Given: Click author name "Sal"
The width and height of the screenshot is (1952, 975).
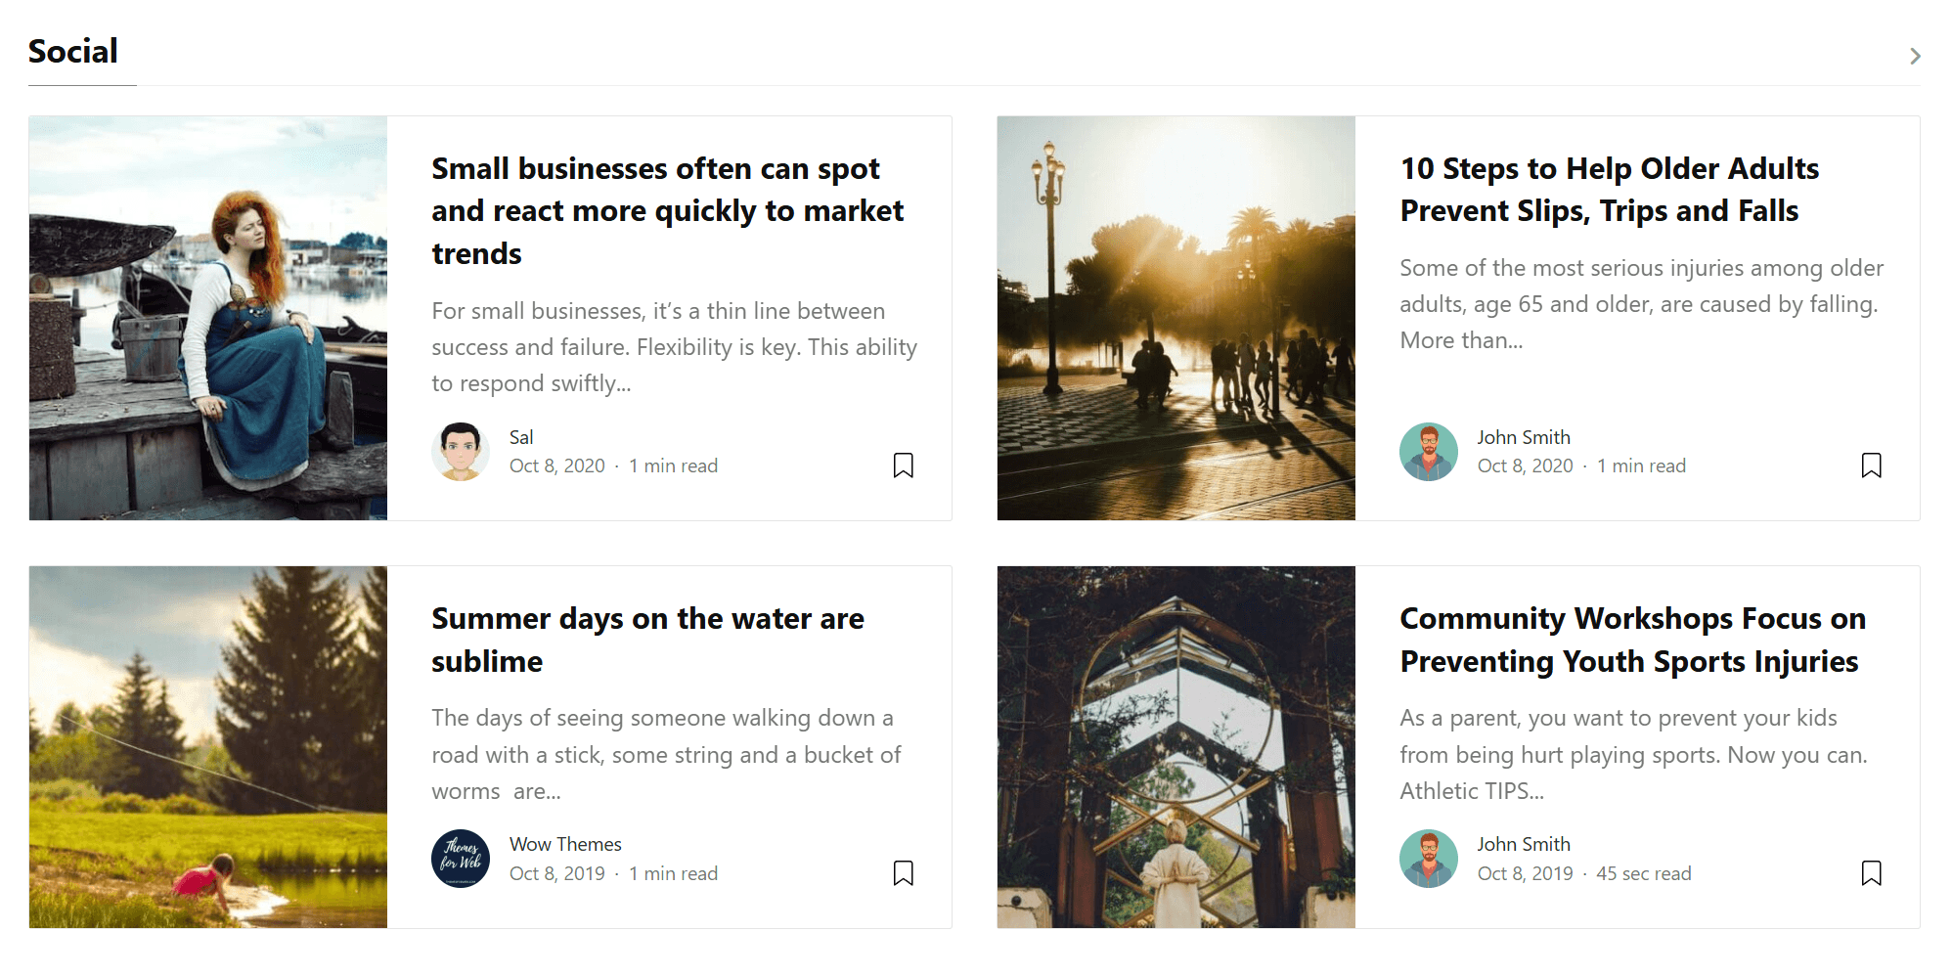Looking at the screenshot, I should [x=520, y=437].
